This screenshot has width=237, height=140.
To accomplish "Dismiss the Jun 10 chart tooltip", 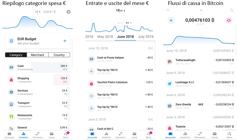I will click(x=131, y=23).
